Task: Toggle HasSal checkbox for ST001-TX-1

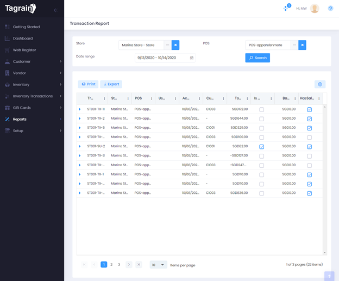Action: [x=309, y=175]
